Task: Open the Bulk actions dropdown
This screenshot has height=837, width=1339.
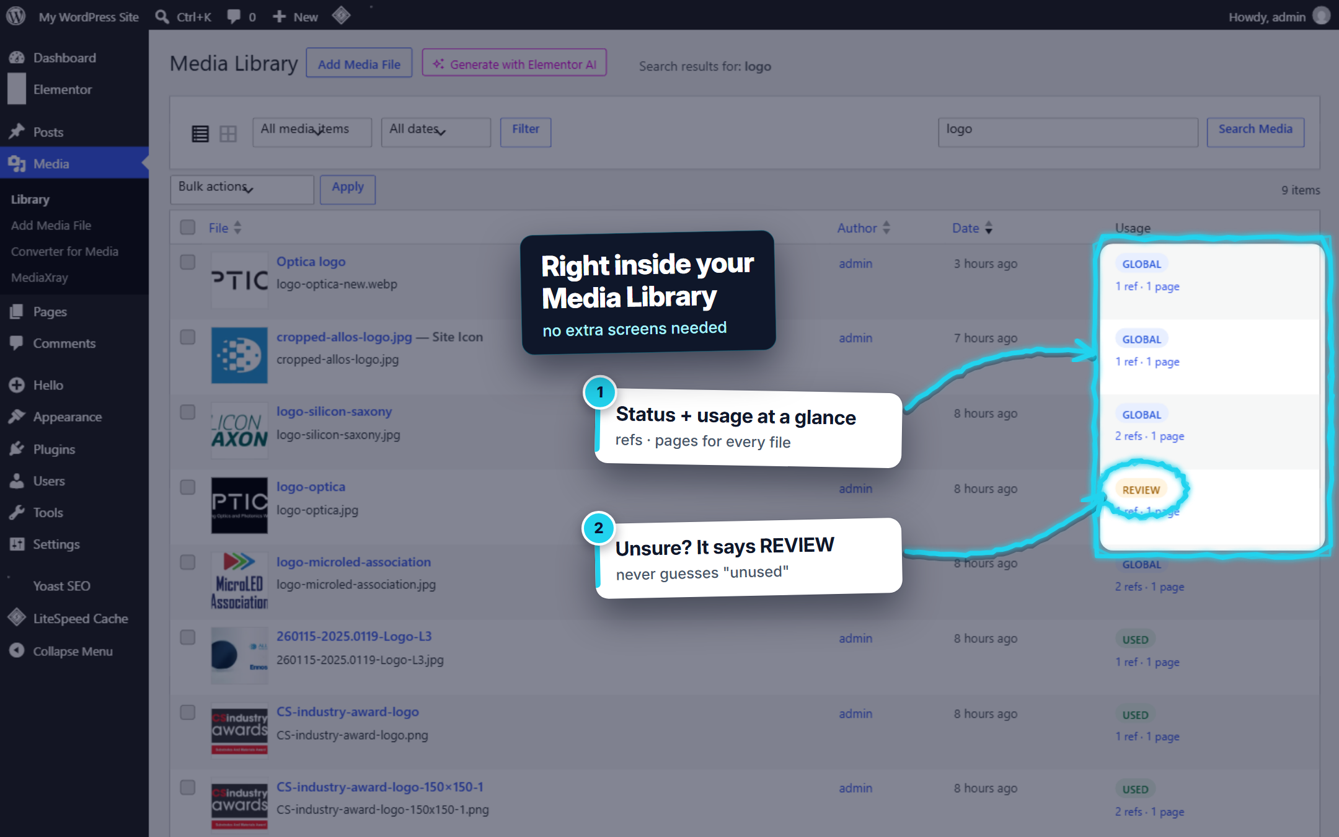Action: (242, 189)
